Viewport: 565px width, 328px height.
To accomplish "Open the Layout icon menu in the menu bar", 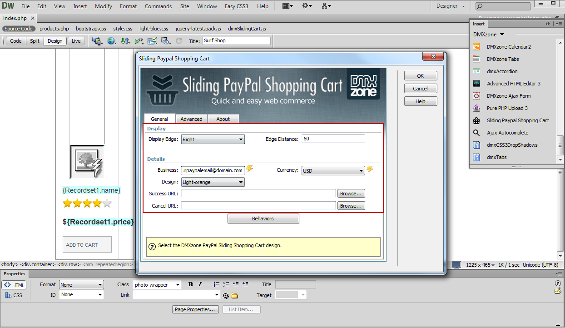I will (x=287, y=6).
